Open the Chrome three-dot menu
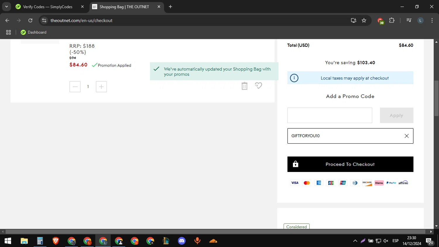 pos(432,21)
